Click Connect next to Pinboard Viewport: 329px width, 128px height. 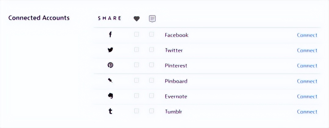coord(307,81)
